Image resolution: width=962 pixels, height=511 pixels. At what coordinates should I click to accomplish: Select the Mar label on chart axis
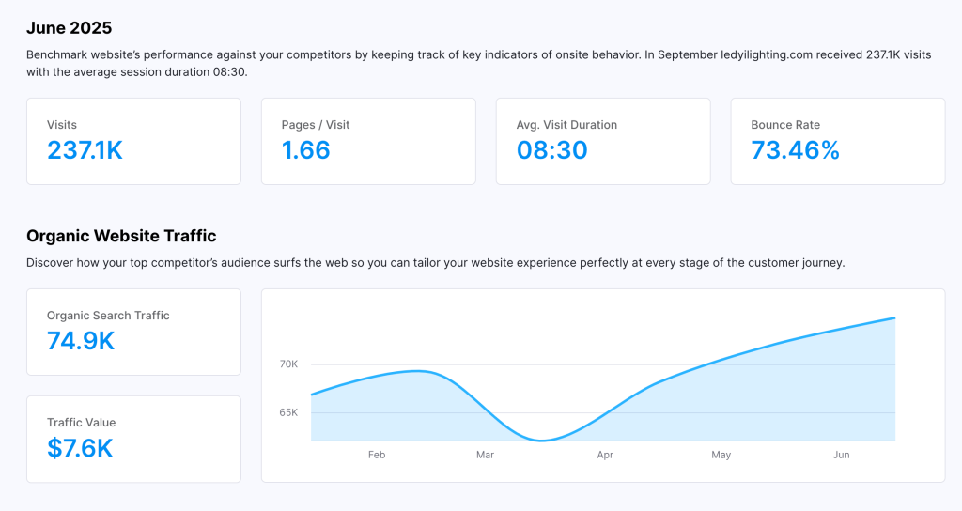[x=485, y=455]
